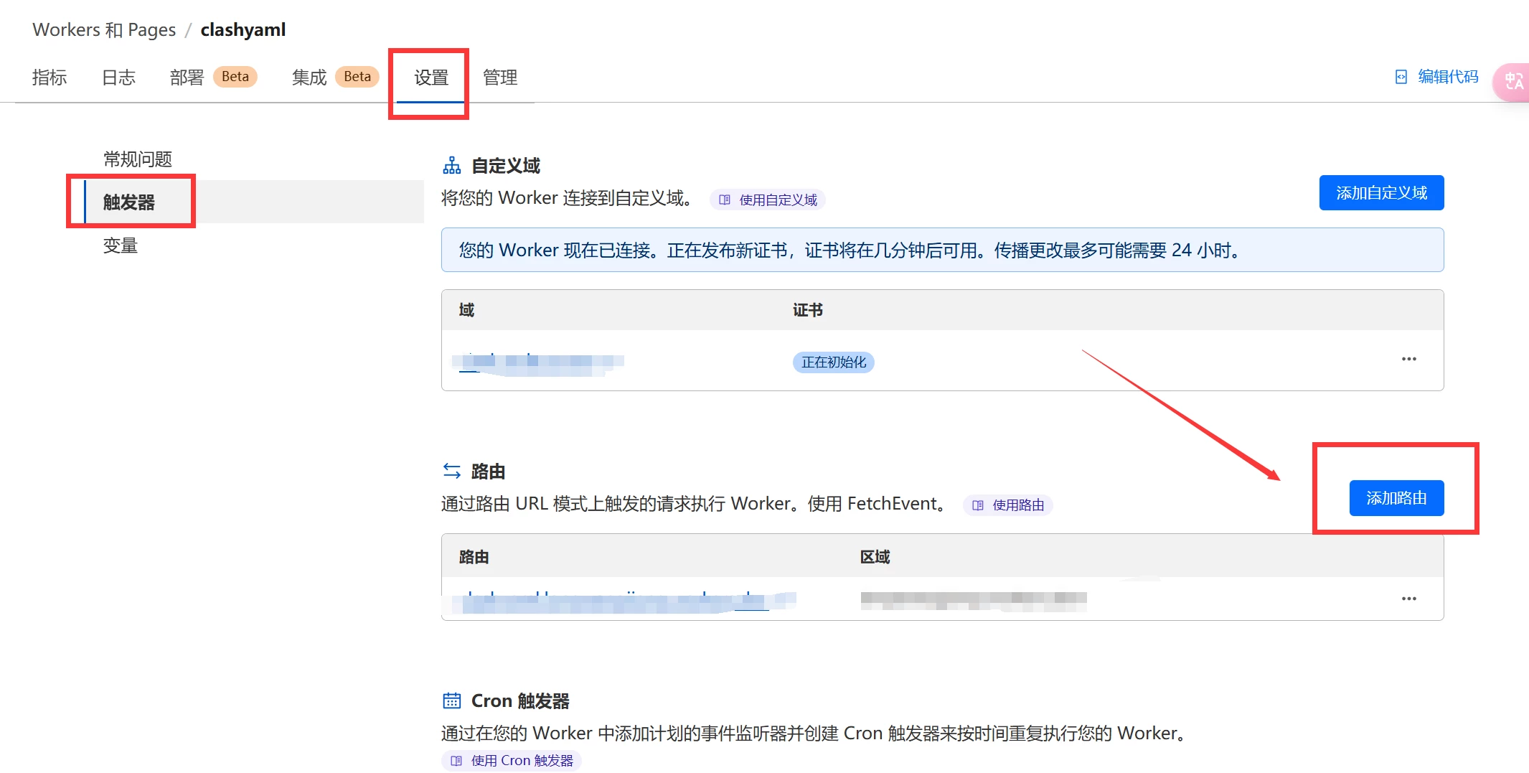Click the 添加路由 button
This screenshot has width=1529, height=773.
(1396, 498)
